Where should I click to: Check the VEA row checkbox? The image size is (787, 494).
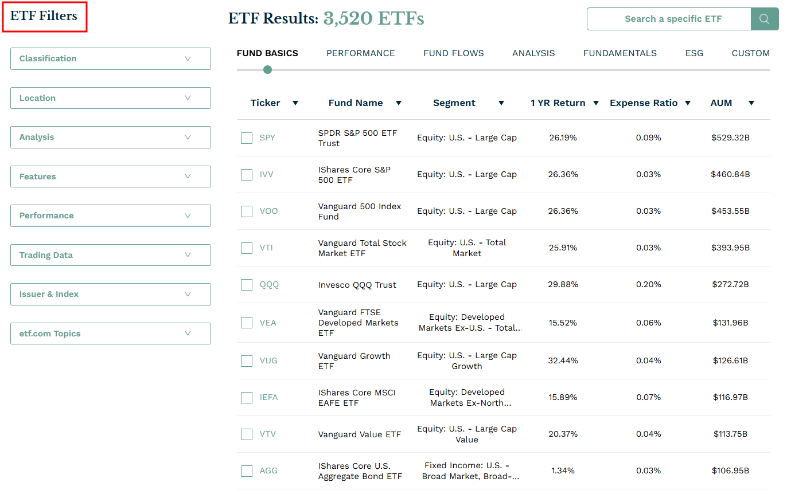click(x=247, y=323)
